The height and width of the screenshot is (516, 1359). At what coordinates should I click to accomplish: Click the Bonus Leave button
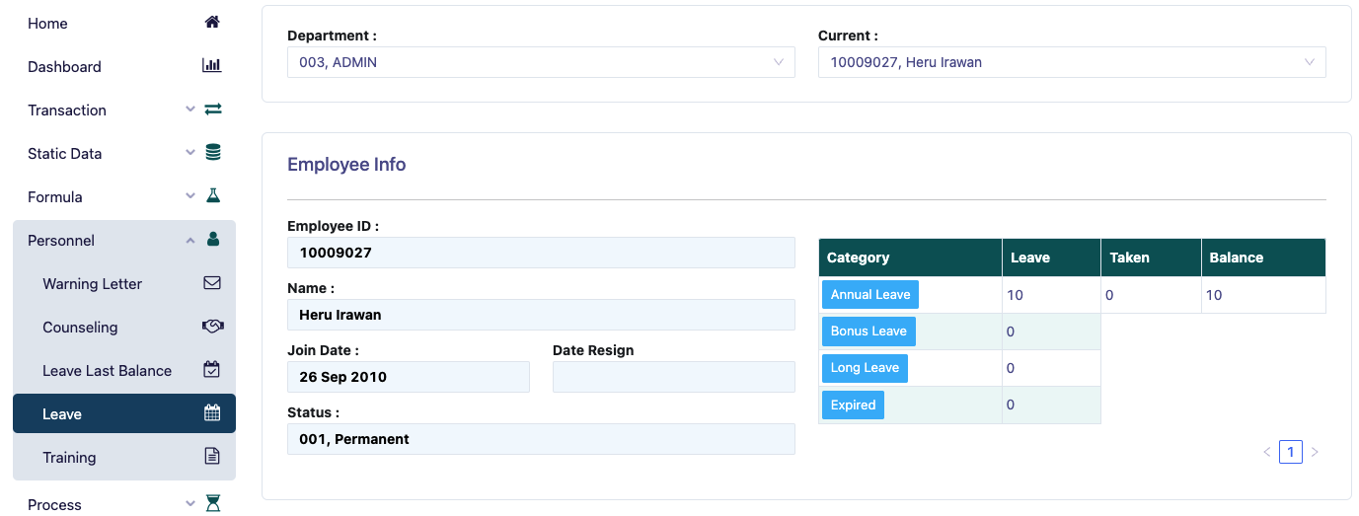(868, 332)
